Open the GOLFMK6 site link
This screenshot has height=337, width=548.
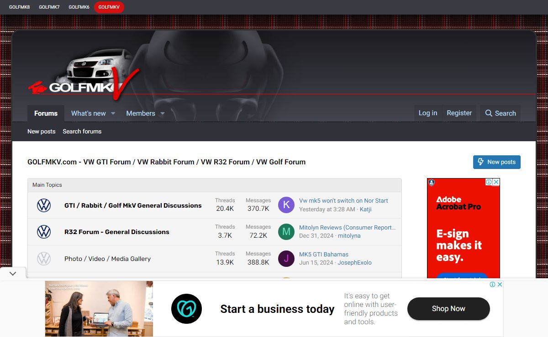point(79,7)
